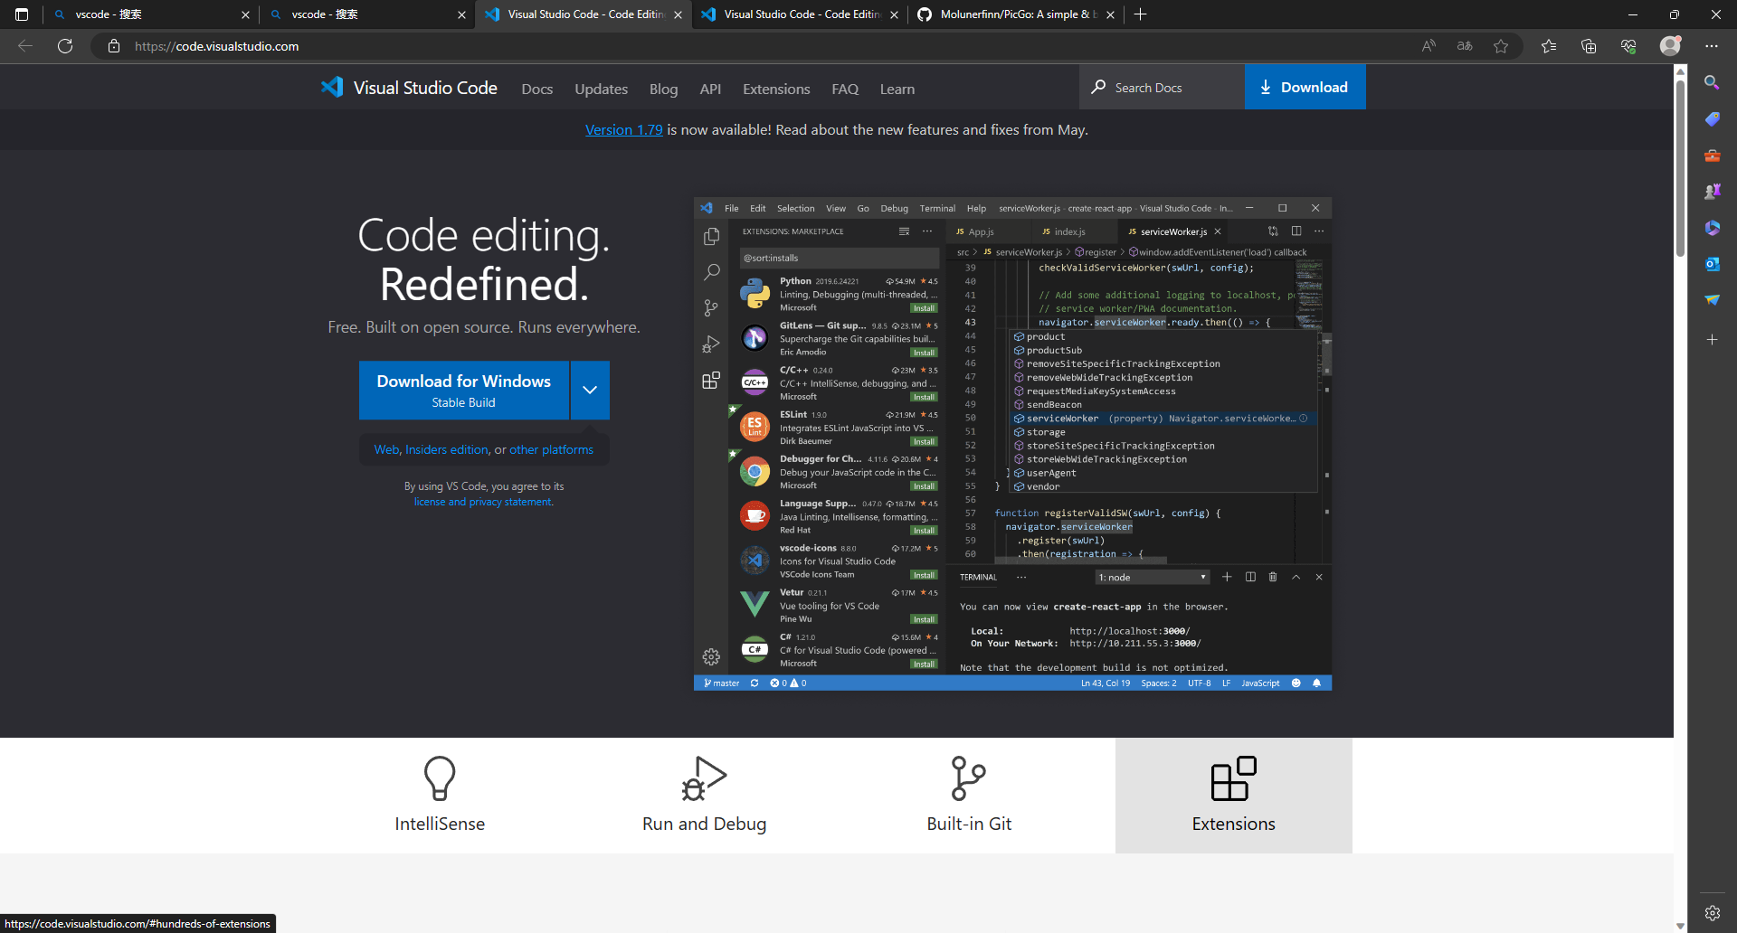This screenshot has height=933, width=1737.
Task: Open sidebar Search icon
Action: (x=1712, y=82)
